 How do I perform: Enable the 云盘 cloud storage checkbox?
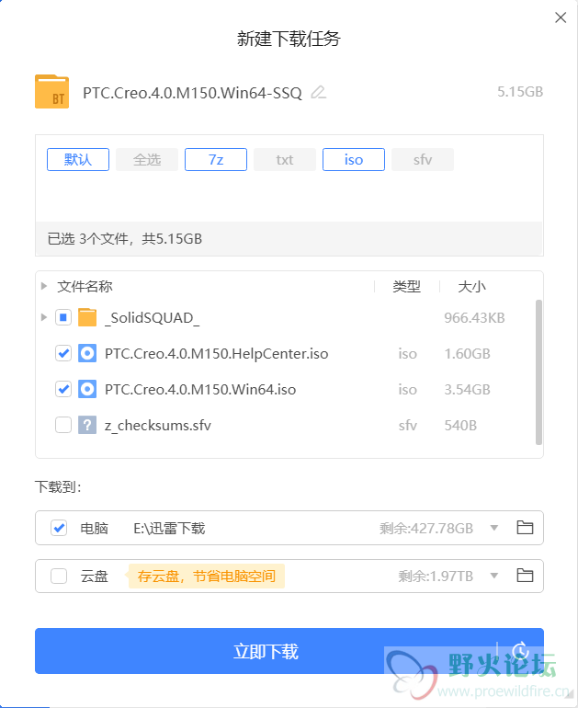click(x=59, y=577)
